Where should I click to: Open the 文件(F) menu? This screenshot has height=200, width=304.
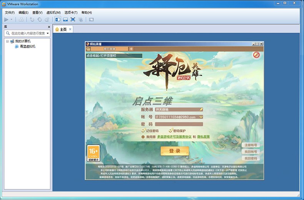click(x=10, y=13)
